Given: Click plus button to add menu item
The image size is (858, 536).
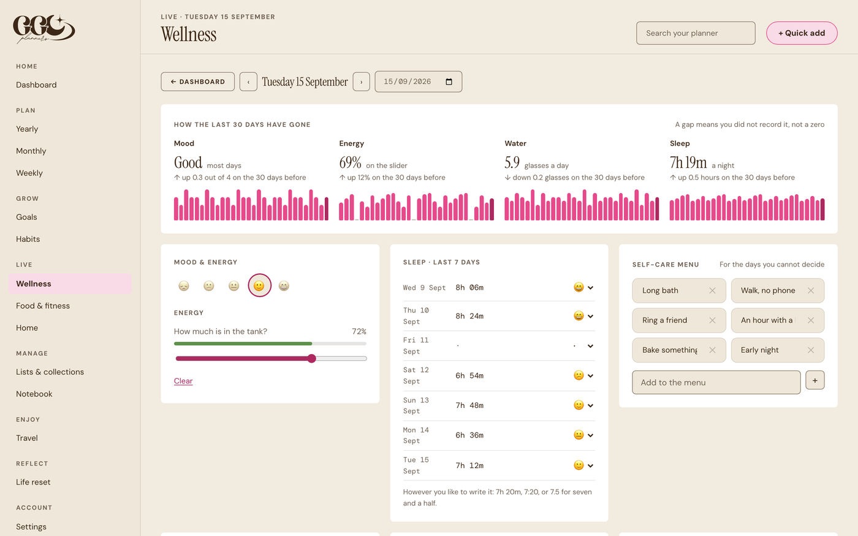Looking at the screenshot, I should click(x=814, y=380).
